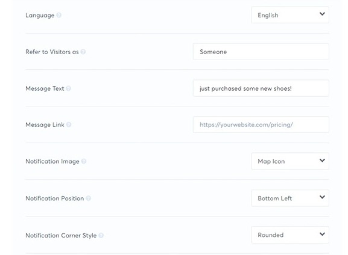This screenshot has width=348, height=255.
Task: Focus the Someone visitor name field
Action: 261,52
